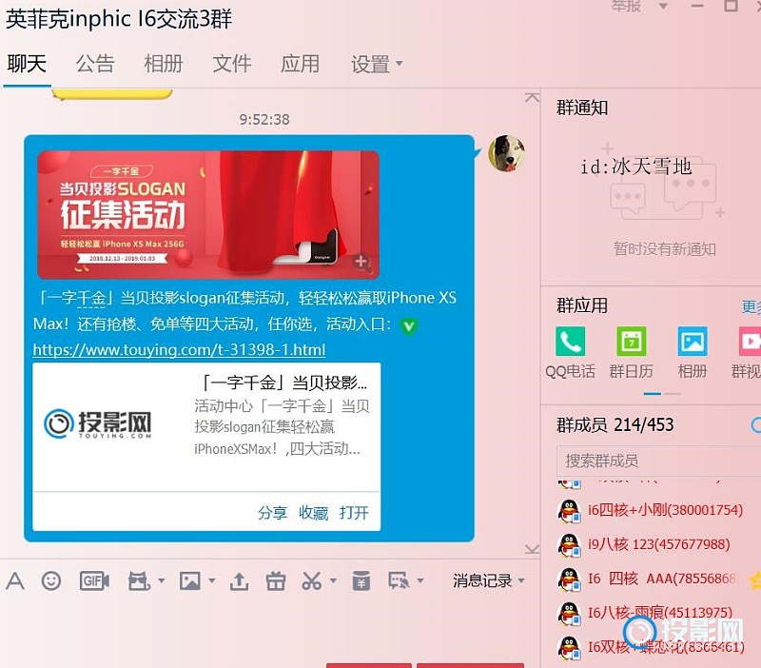
Task: Switch to the 相册 tab
Action: [x=164, y=64]
